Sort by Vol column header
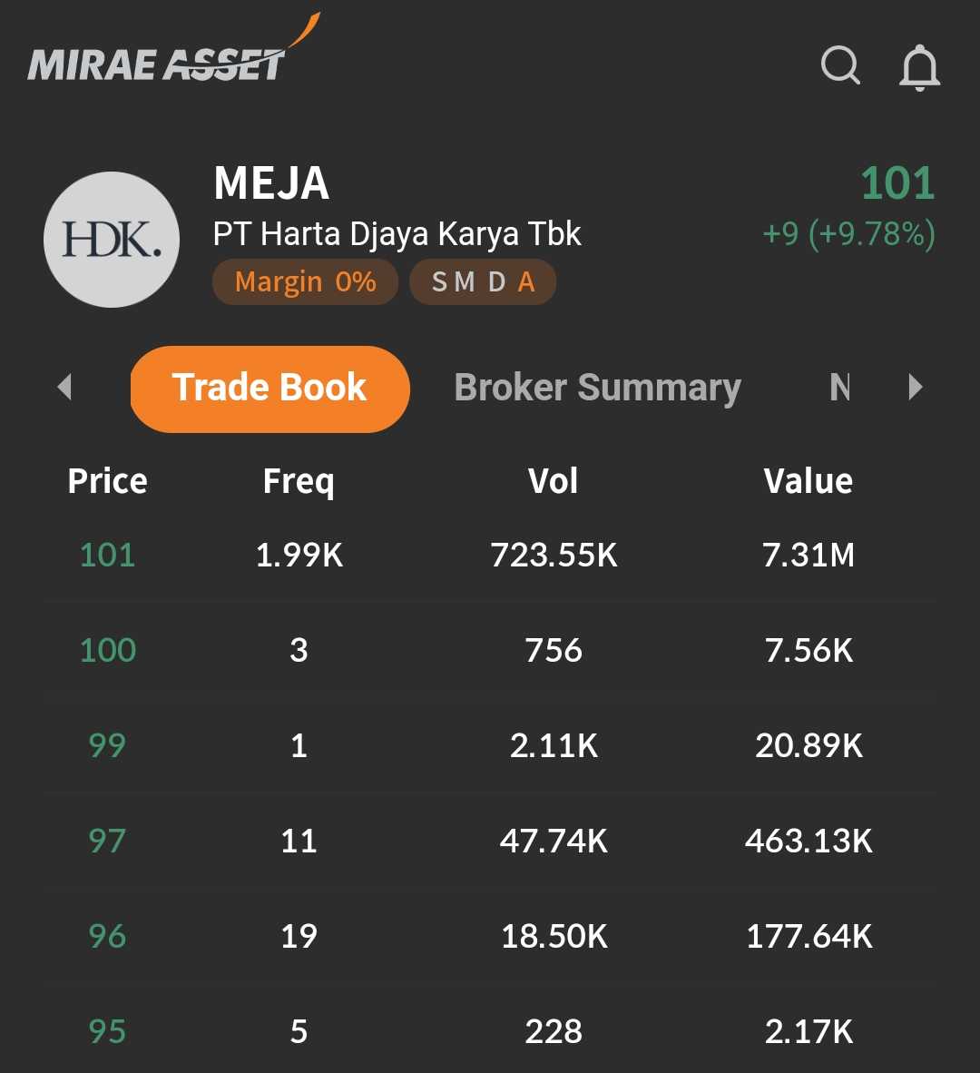 point(554,481)
